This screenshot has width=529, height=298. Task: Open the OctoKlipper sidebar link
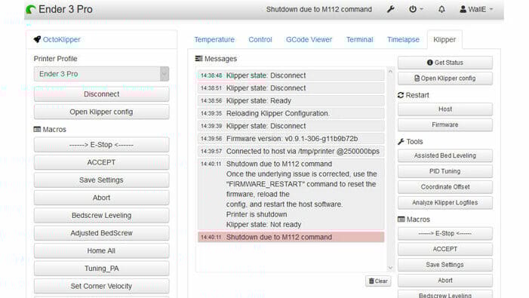[61, 39]
